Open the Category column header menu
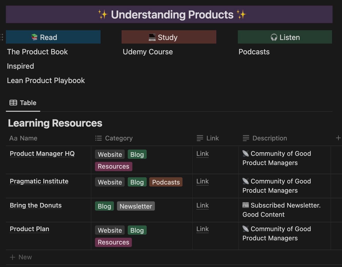The height and width of the screenshot is (267, 342). 119,138
